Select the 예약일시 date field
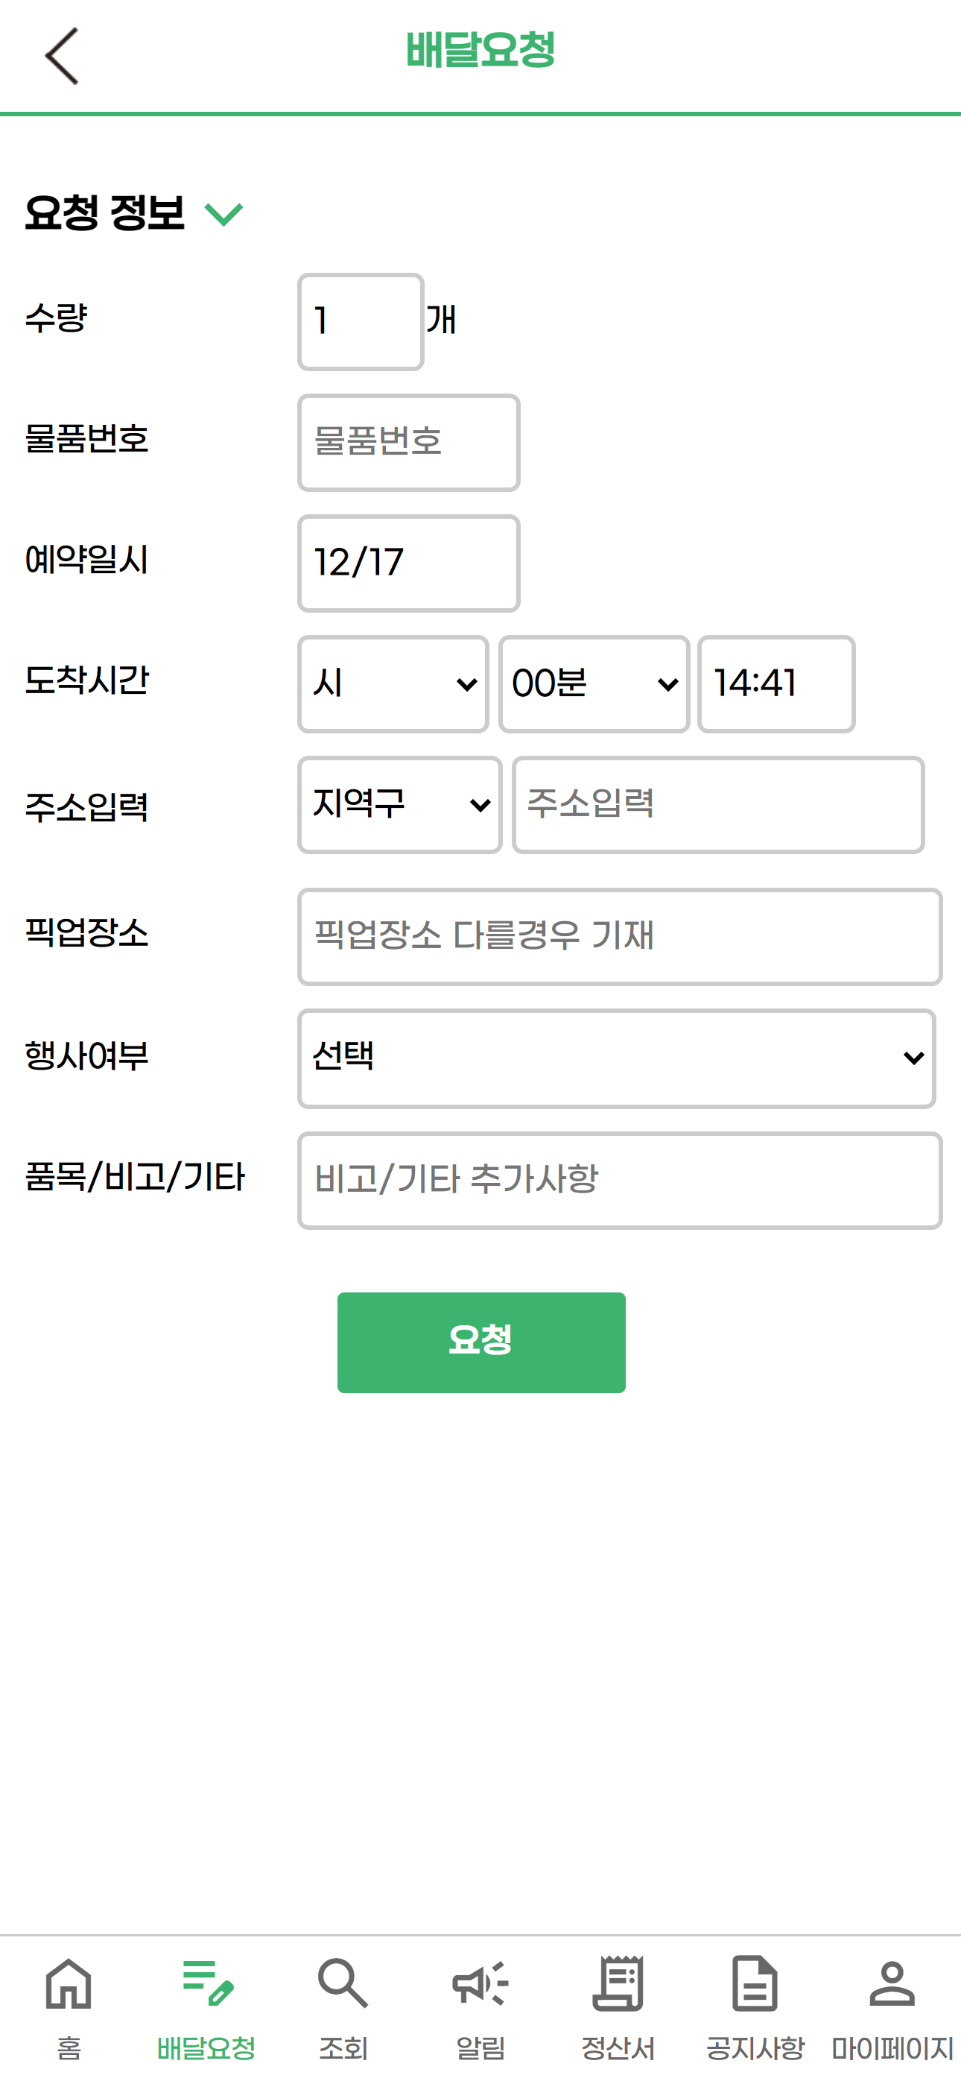The image size is (961, 2084). tap(408, 563)
